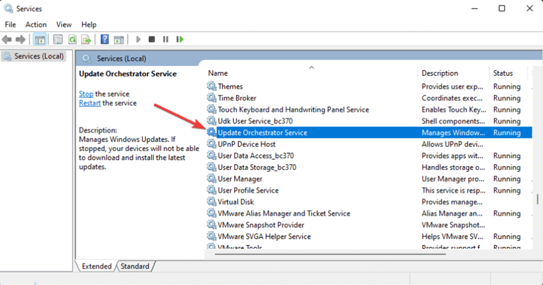Click gear icon beside User Data Access_bc370
Screen dimensions: 543x285
click(x=212, y=155)
